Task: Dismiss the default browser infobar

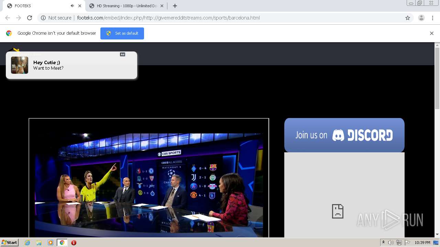Action: click(x=432, y=33)
